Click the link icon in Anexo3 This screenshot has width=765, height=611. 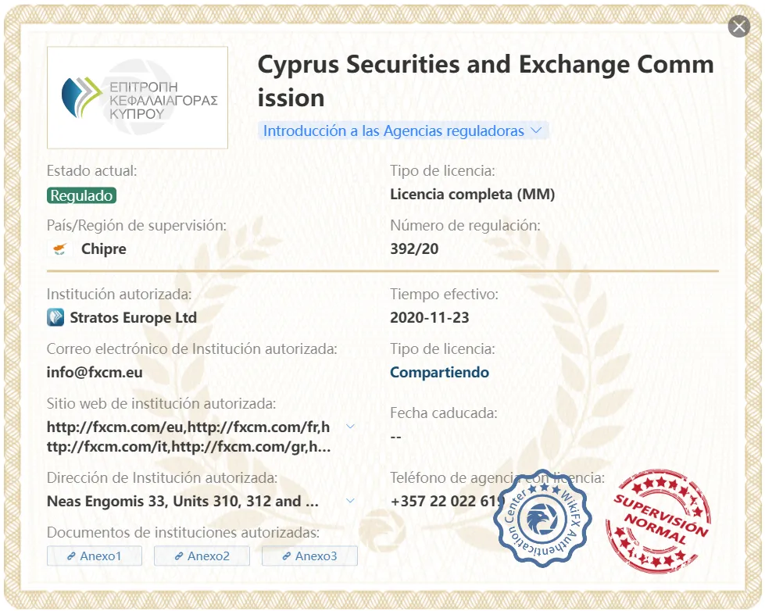287,556
